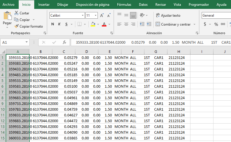Image resolution: width=231 pixels, height=142 pixels.
Task: Click the Copiar icon
Action: coord(16,20)
